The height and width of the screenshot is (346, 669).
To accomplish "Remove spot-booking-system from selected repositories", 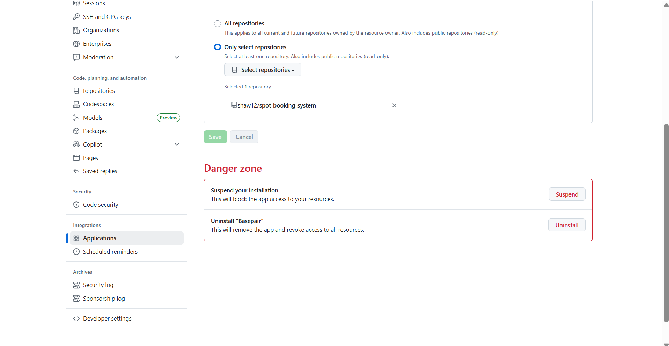I will point(394,105).
